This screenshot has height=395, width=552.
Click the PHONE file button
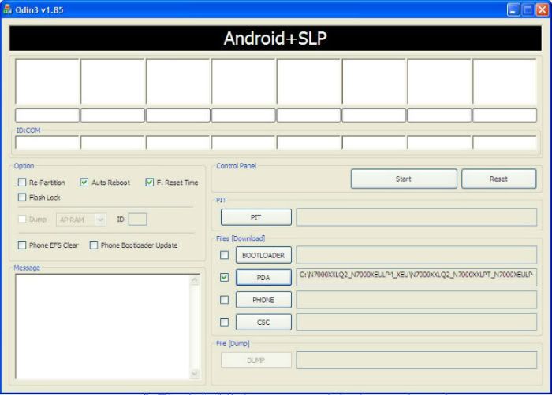click(263, 300)
